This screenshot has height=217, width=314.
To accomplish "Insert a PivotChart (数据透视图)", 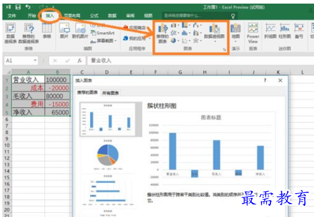I will (214, 32).
